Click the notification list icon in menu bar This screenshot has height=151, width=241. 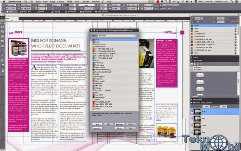pos(236,1)
